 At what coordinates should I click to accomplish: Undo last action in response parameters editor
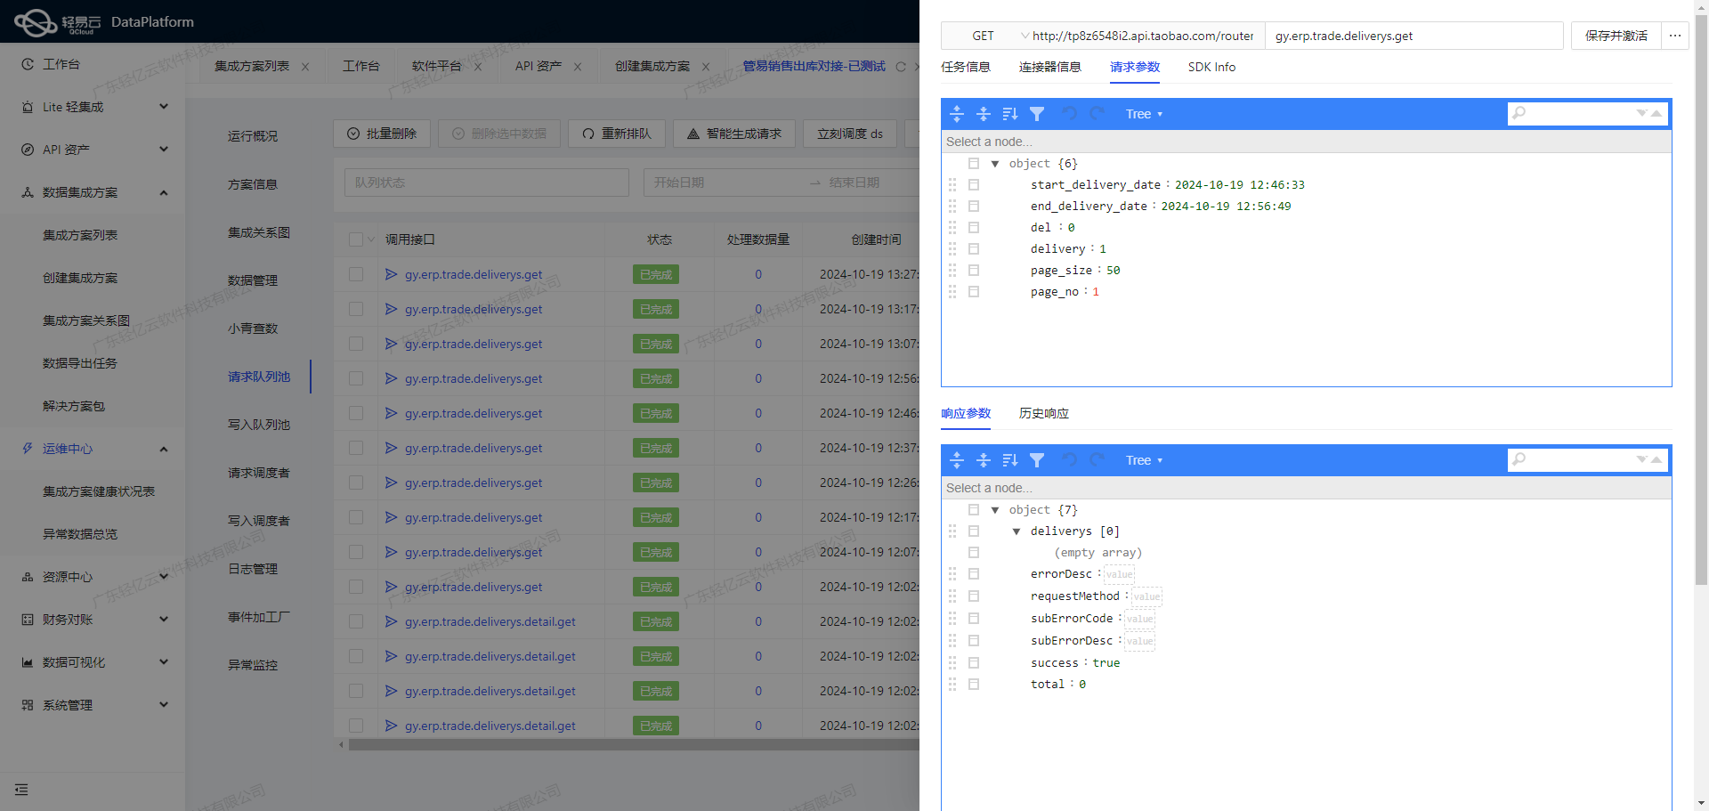[x=1070, y=460]
